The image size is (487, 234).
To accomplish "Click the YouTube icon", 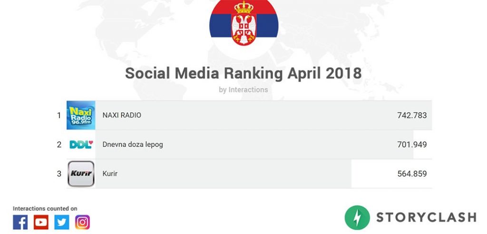I will tap(41, 222).
